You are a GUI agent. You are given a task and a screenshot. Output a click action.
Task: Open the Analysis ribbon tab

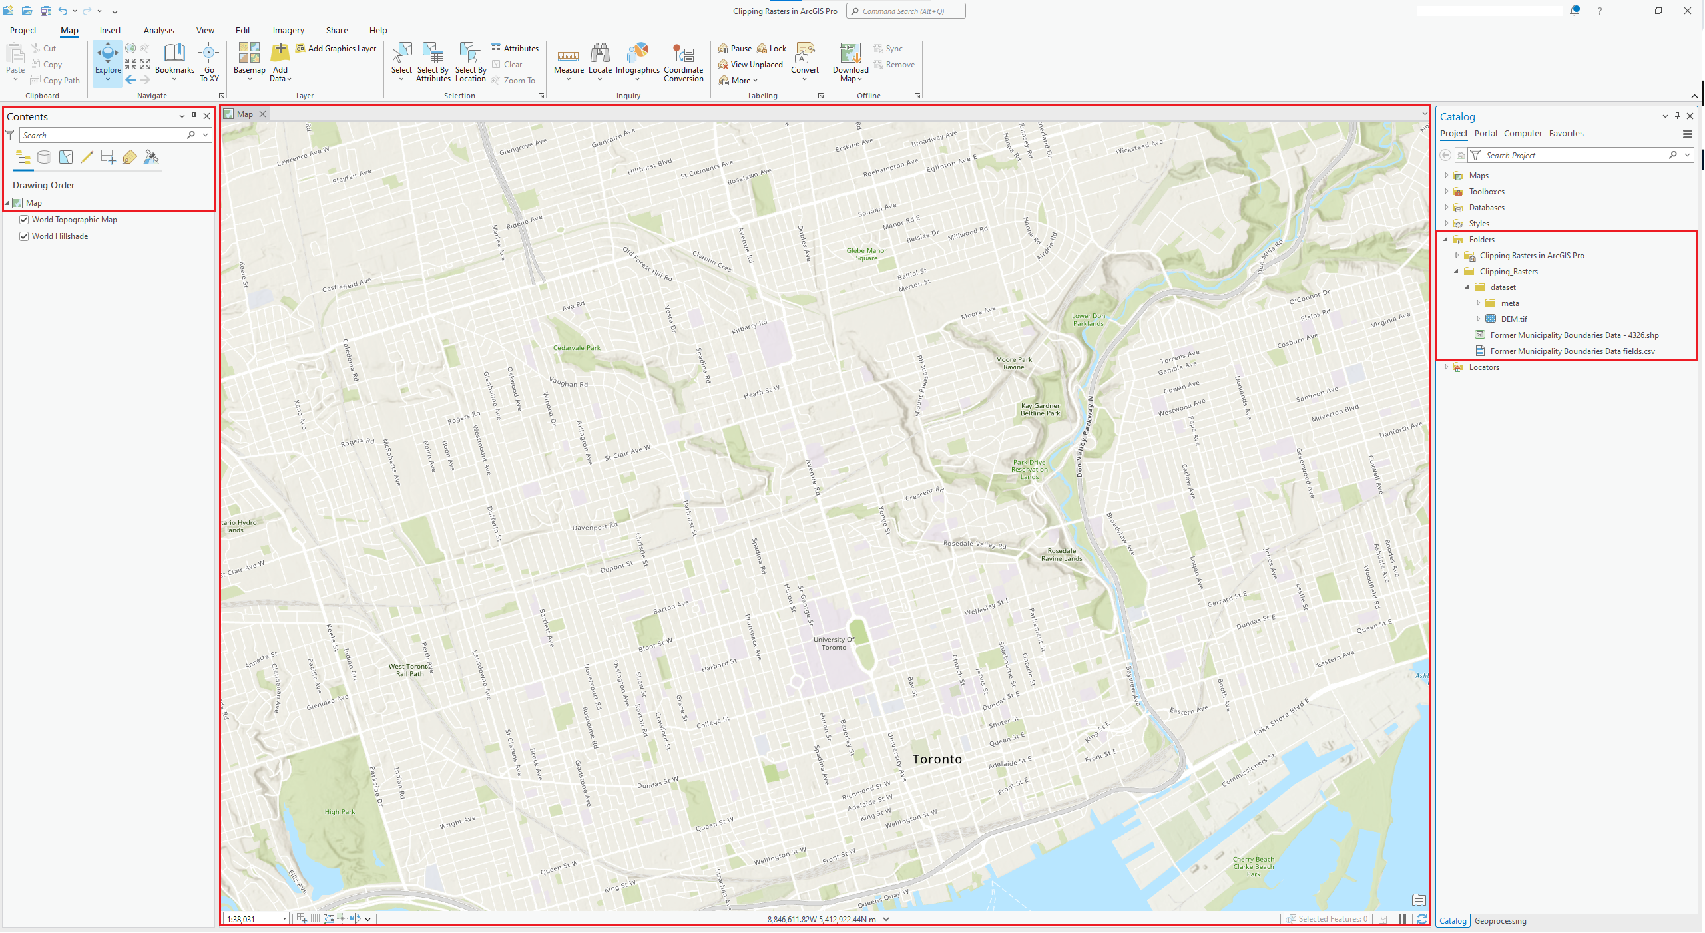158,31
